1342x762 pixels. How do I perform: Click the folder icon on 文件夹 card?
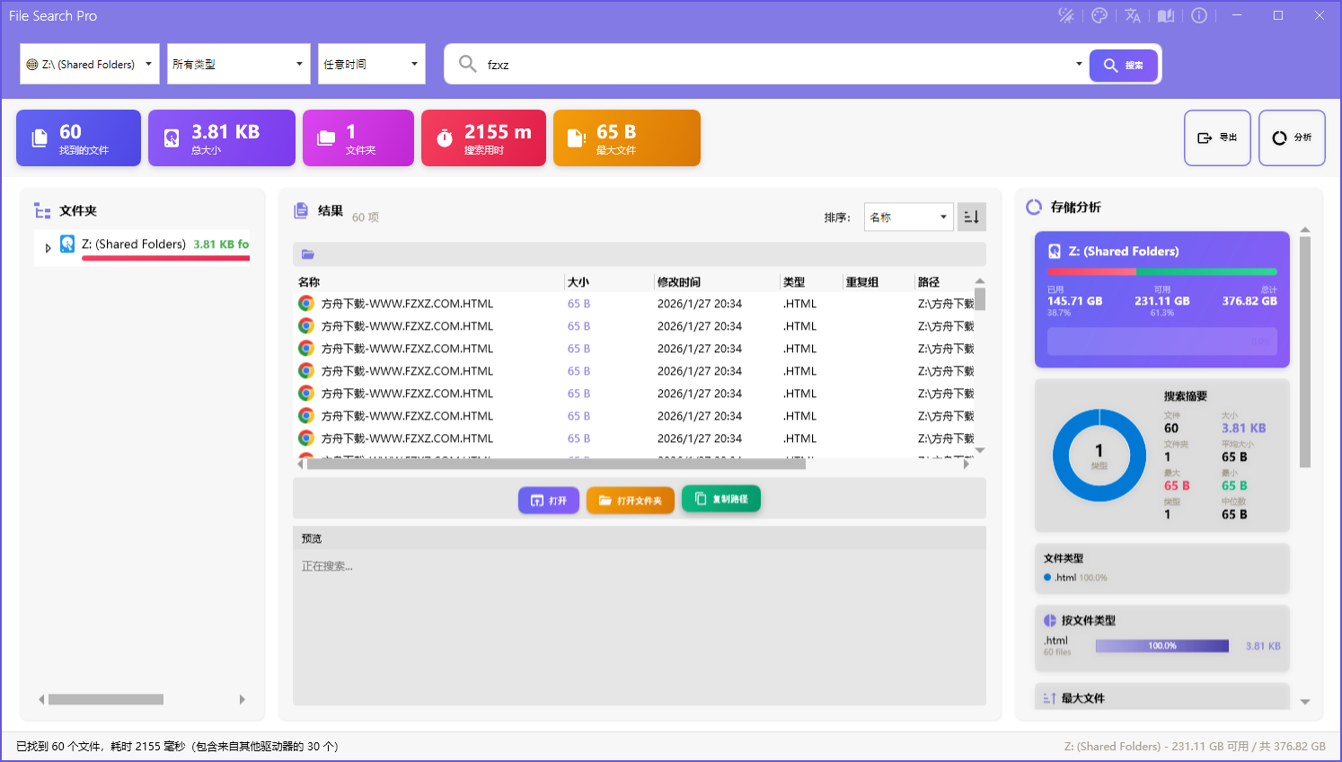(326, 137)
